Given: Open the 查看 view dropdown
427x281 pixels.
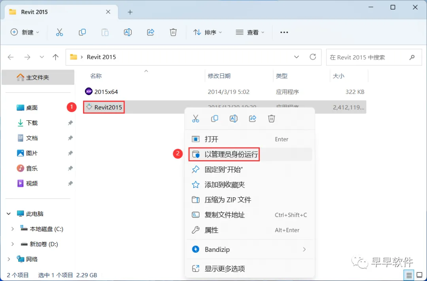Looking at the screenshot, I should click(250, 32).
